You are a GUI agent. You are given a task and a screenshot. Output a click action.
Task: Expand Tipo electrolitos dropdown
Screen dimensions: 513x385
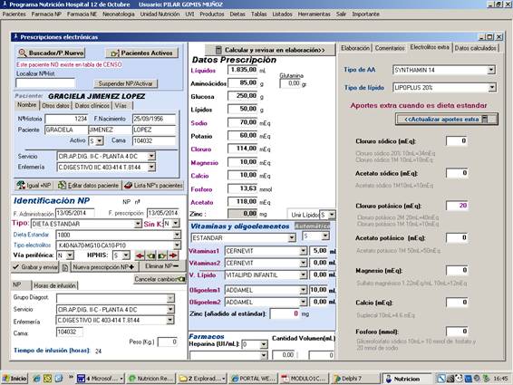[x=177, y=245]
